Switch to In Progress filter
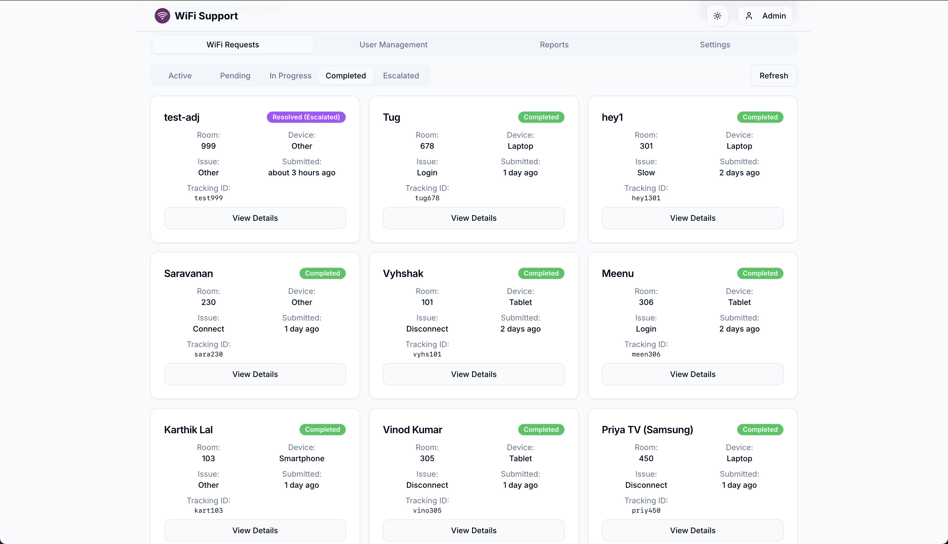 [x=290, y=75]
